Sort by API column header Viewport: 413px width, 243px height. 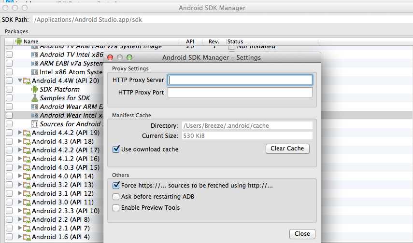(x=190, y=41)
